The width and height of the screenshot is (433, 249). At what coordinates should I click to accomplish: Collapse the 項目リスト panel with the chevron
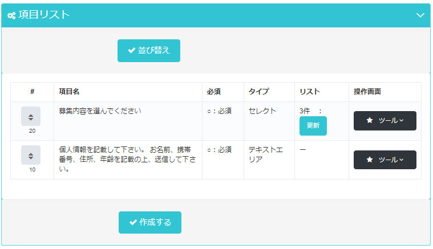(420, 15)
